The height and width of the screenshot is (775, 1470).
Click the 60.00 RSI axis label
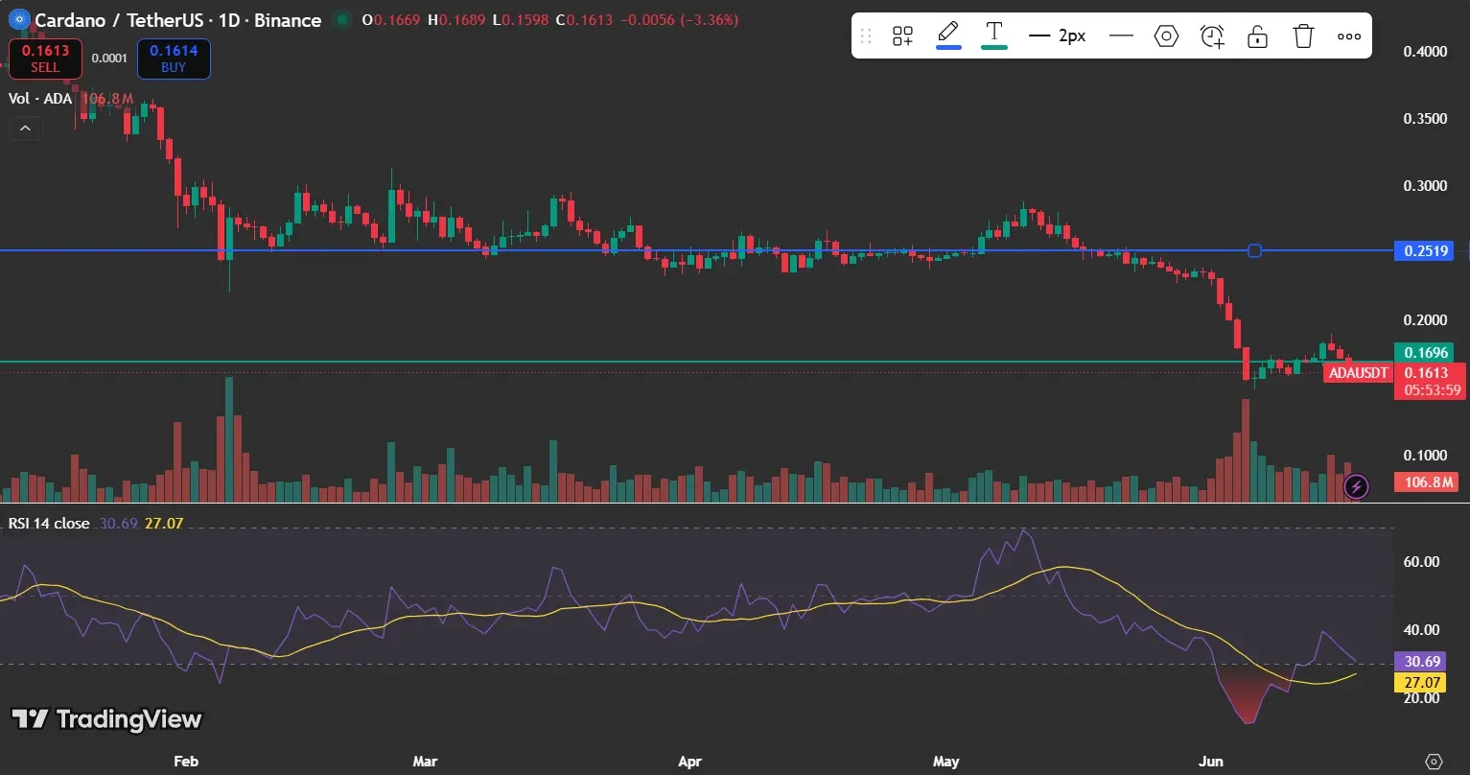1421,562
